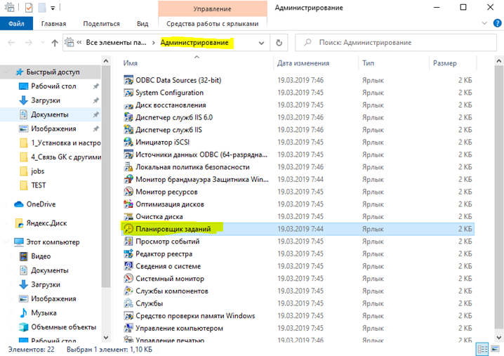Image resolution: width=504 pixels, height=356 pixels.
Task: Click the Монитор ресурсов icon
Action: 128,192
